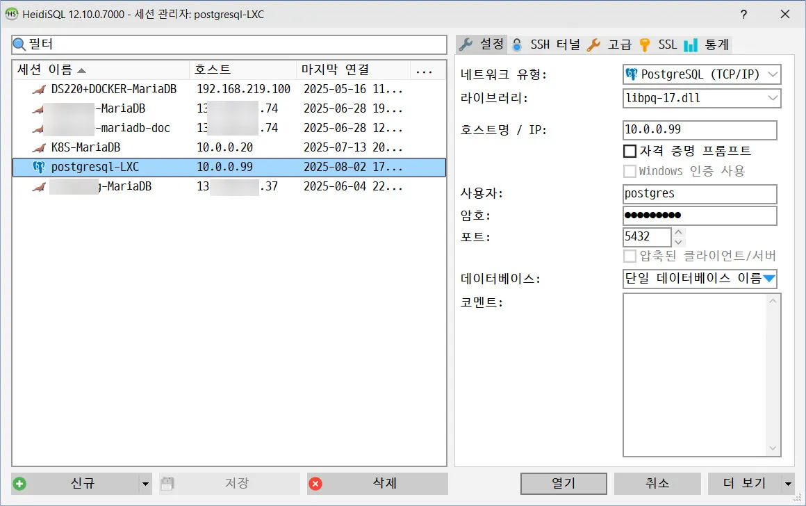This screenshot has height=506, width=806.
Task: Click the 취소 button
Action: [656, 483]
